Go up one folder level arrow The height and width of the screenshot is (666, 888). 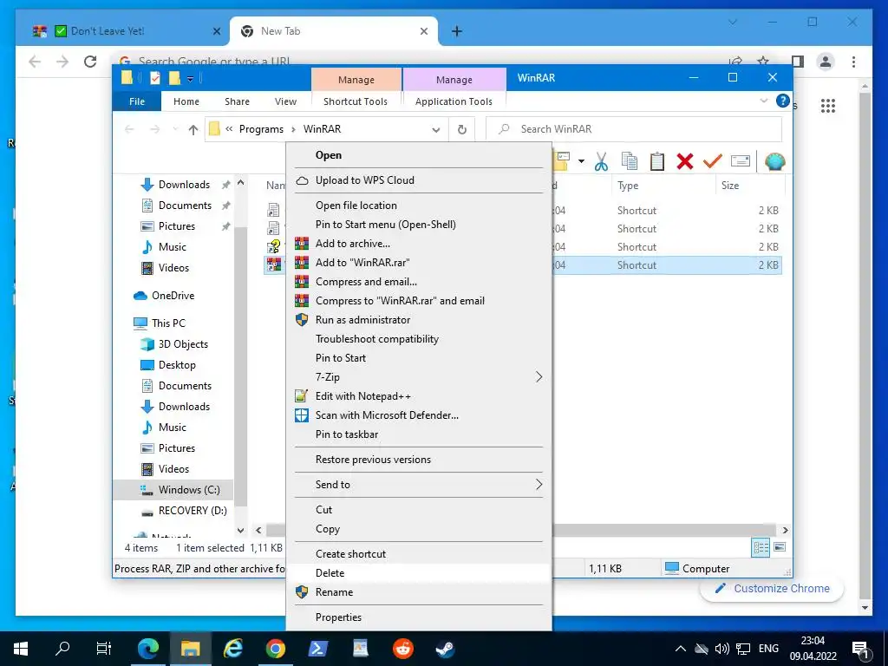(x=193, y=130)
